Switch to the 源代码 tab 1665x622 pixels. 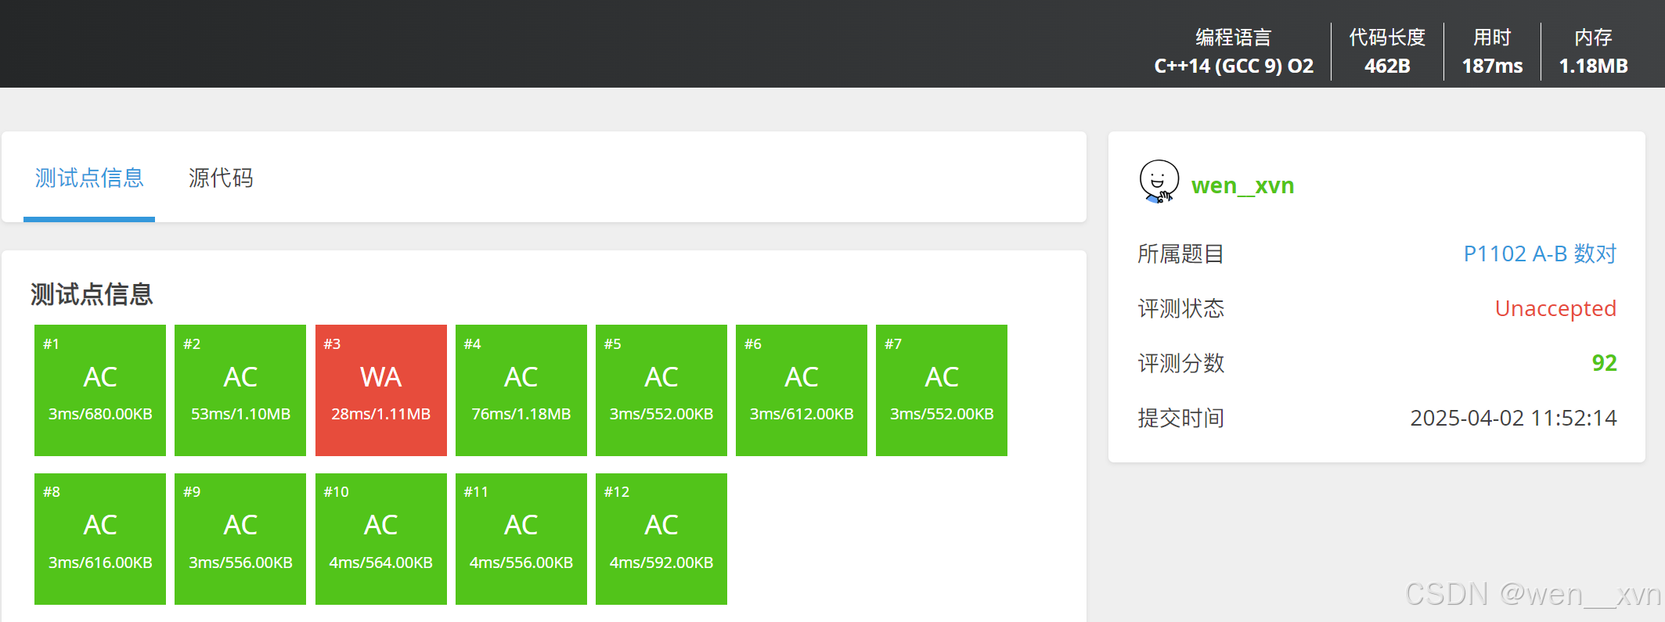(221, 178)
